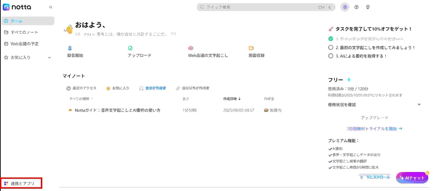This screenshot has width=434, height=191.
Task: Click the Notta logo
Action: (17, 7)
